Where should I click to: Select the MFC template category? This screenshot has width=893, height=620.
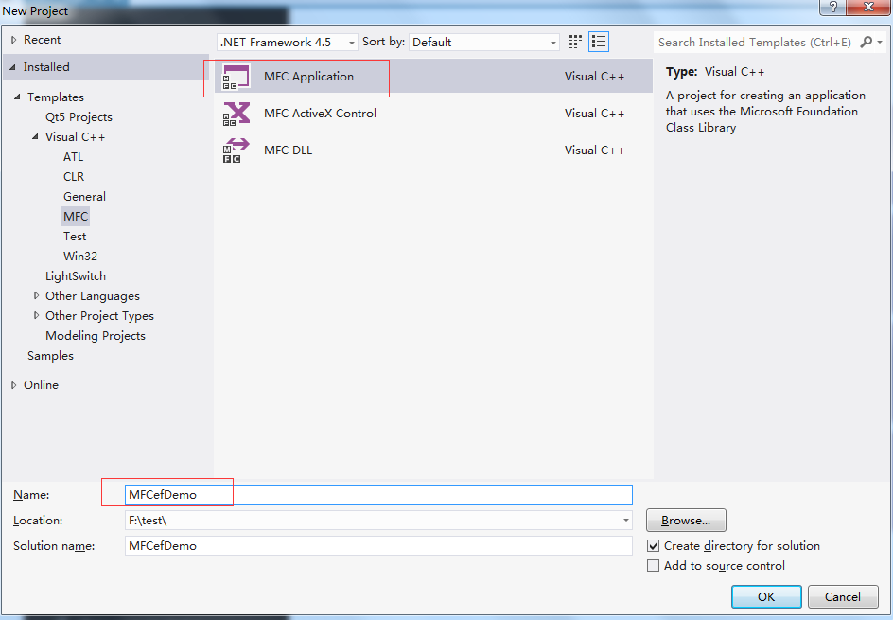coord(76,217)
